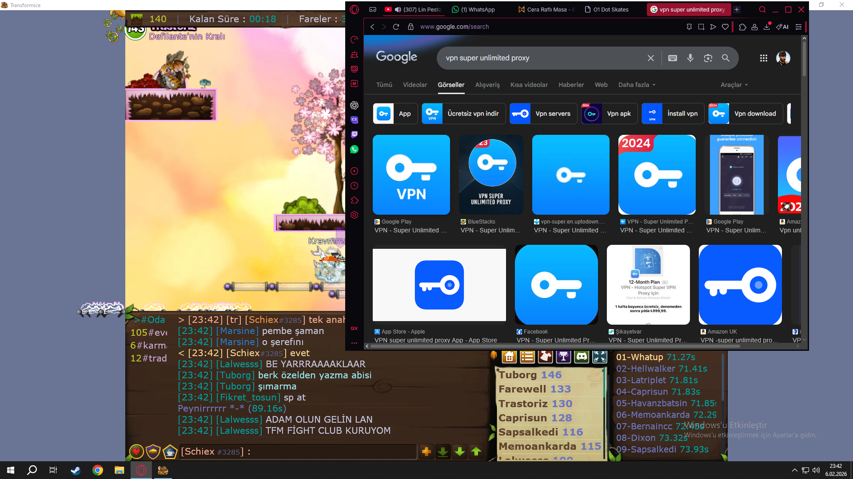Filter images by Vpn servers chip

point(543,114)
